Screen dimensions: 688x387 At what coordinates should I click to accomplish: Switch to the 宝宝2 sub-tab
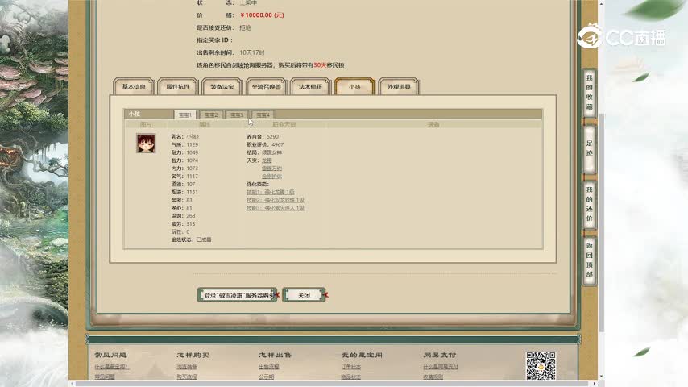coord(211,114)
